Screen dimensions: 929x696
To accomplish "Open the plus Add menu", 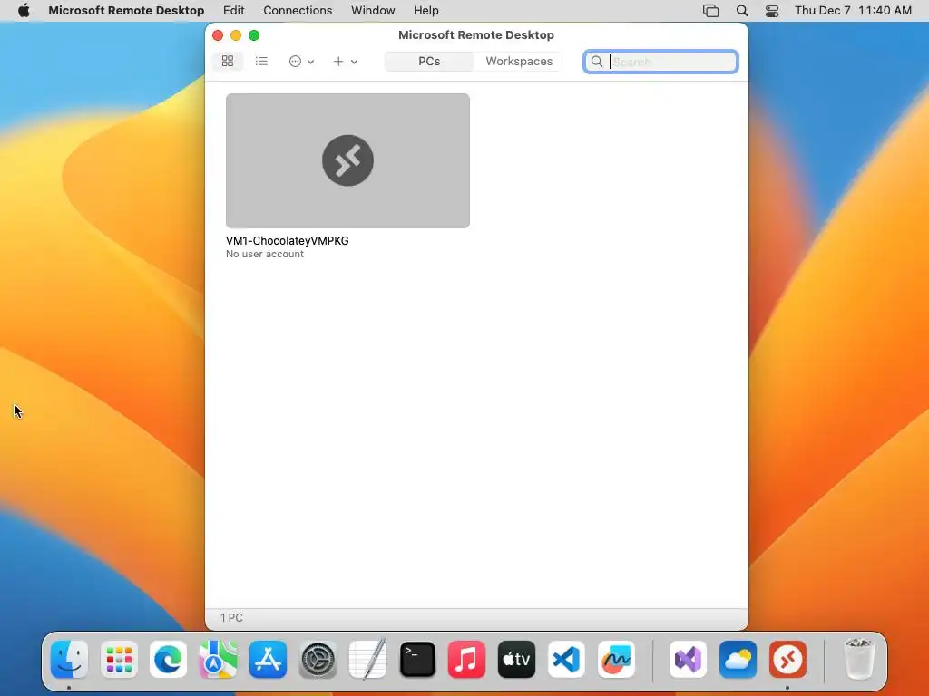I will [345, 61].
